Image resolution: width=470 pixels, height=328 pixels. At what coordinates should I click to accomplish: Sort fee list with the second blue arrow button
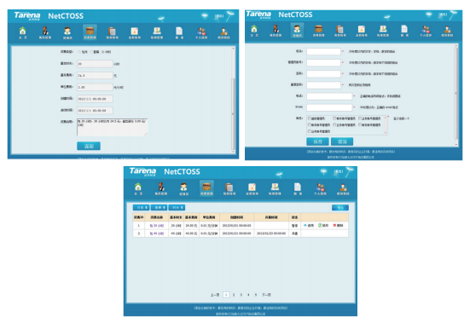159,207
